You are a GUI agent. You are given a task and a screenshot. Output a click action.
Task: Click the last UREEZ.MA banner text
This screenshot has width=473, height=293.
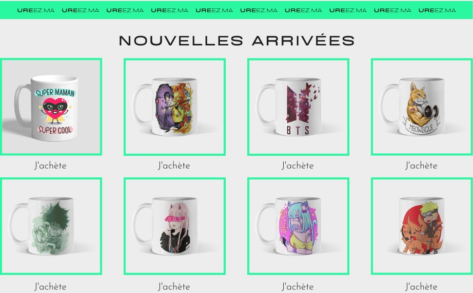(x=437, y=10)
